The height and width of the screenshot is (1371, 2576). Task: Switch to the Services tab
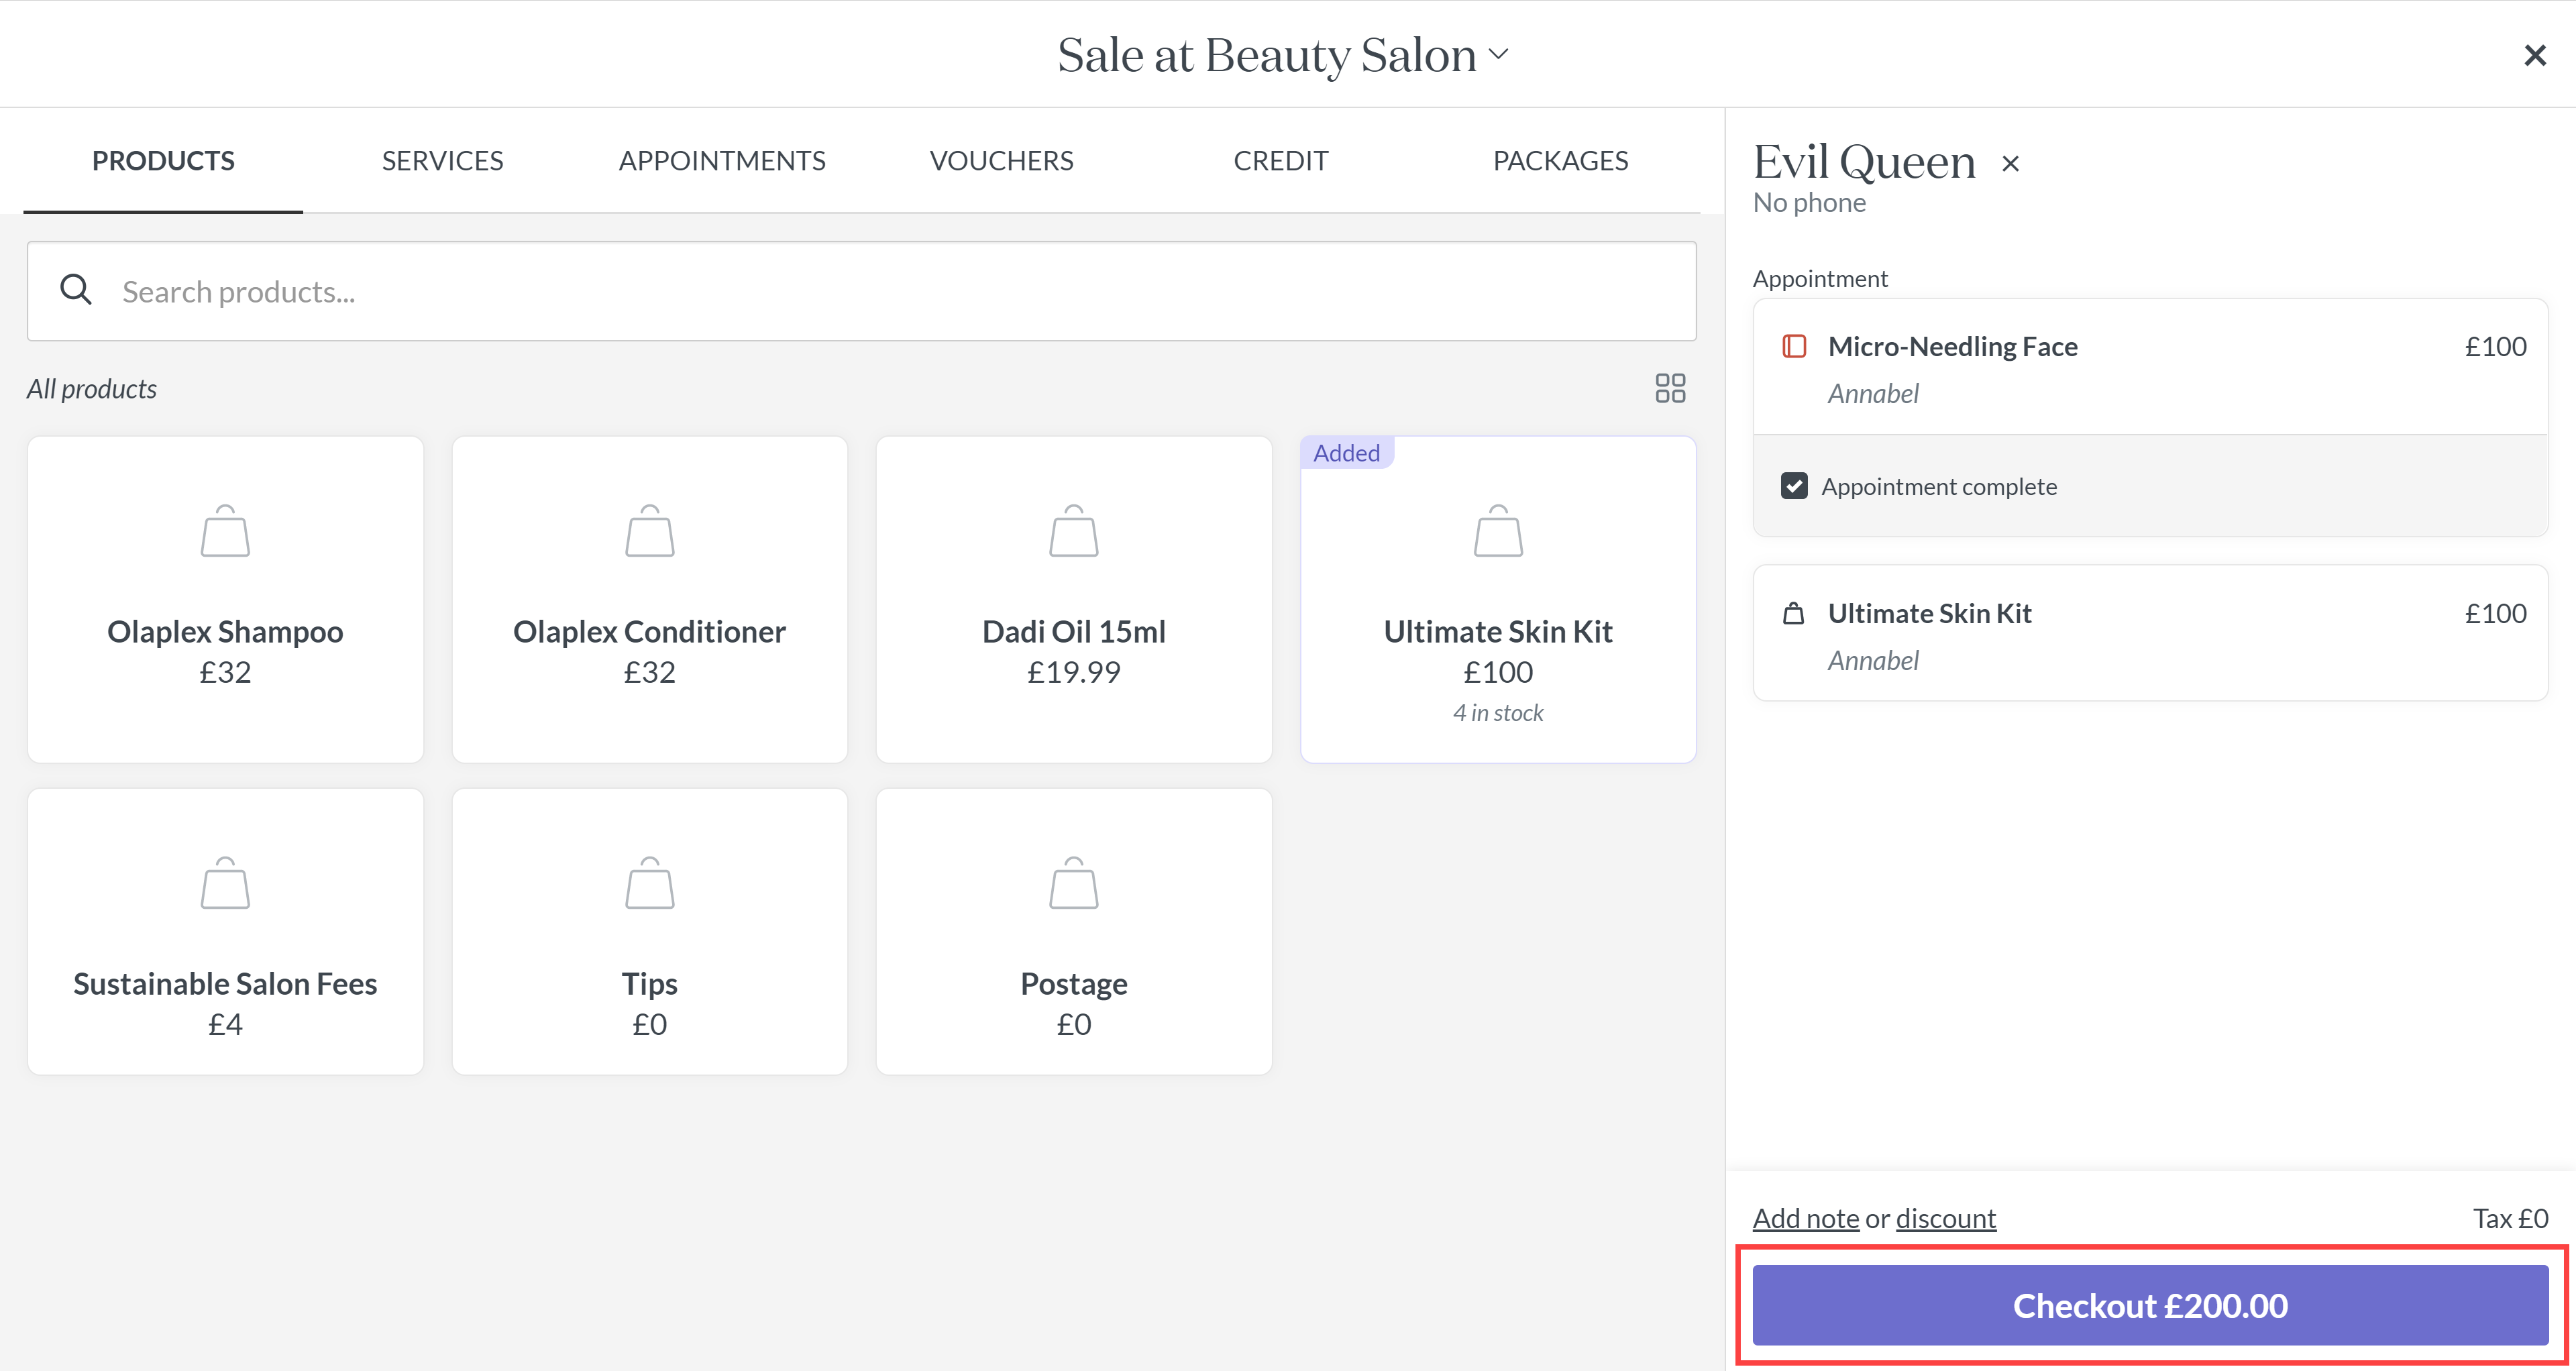tap(442, 160)
